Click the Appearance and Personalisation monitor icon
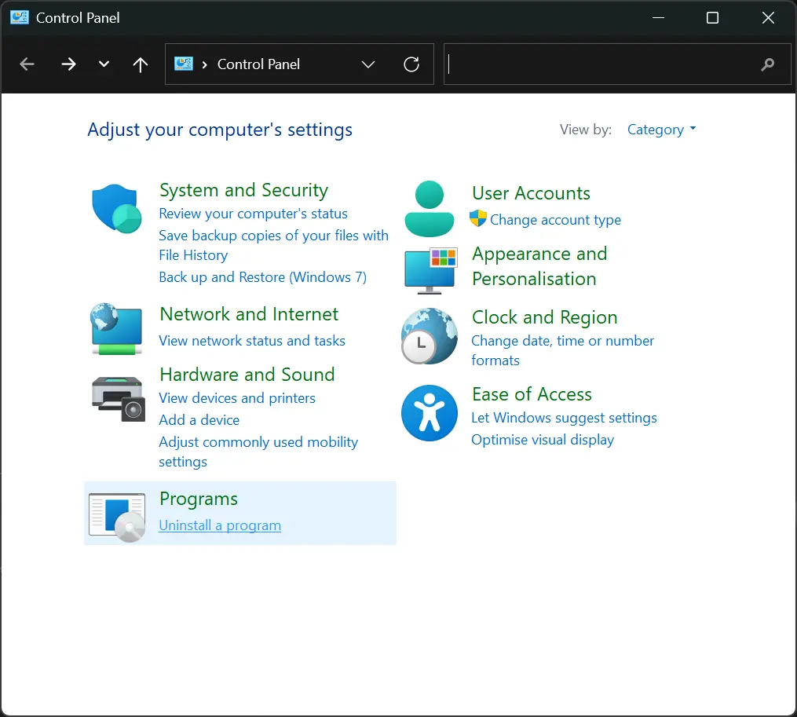 (430, 271)
